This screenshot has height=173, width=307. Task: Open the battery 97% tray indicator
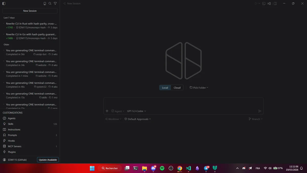(278, 168)
